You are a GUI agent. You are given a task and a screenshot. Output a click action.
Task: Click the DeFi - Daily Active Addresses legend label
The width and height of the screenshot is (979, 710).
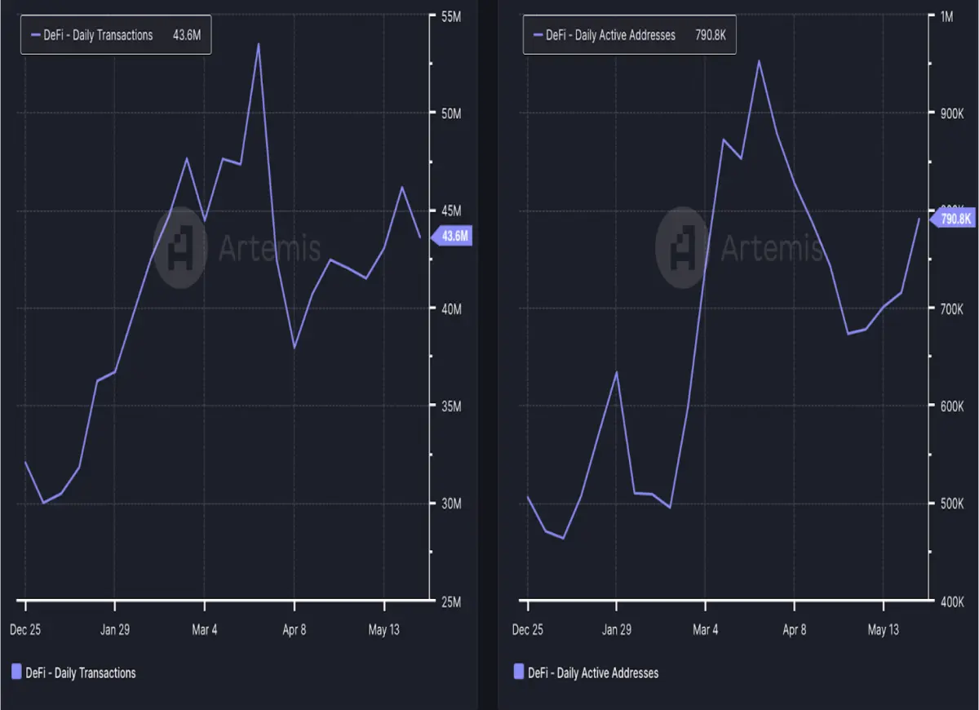(593, 672)
